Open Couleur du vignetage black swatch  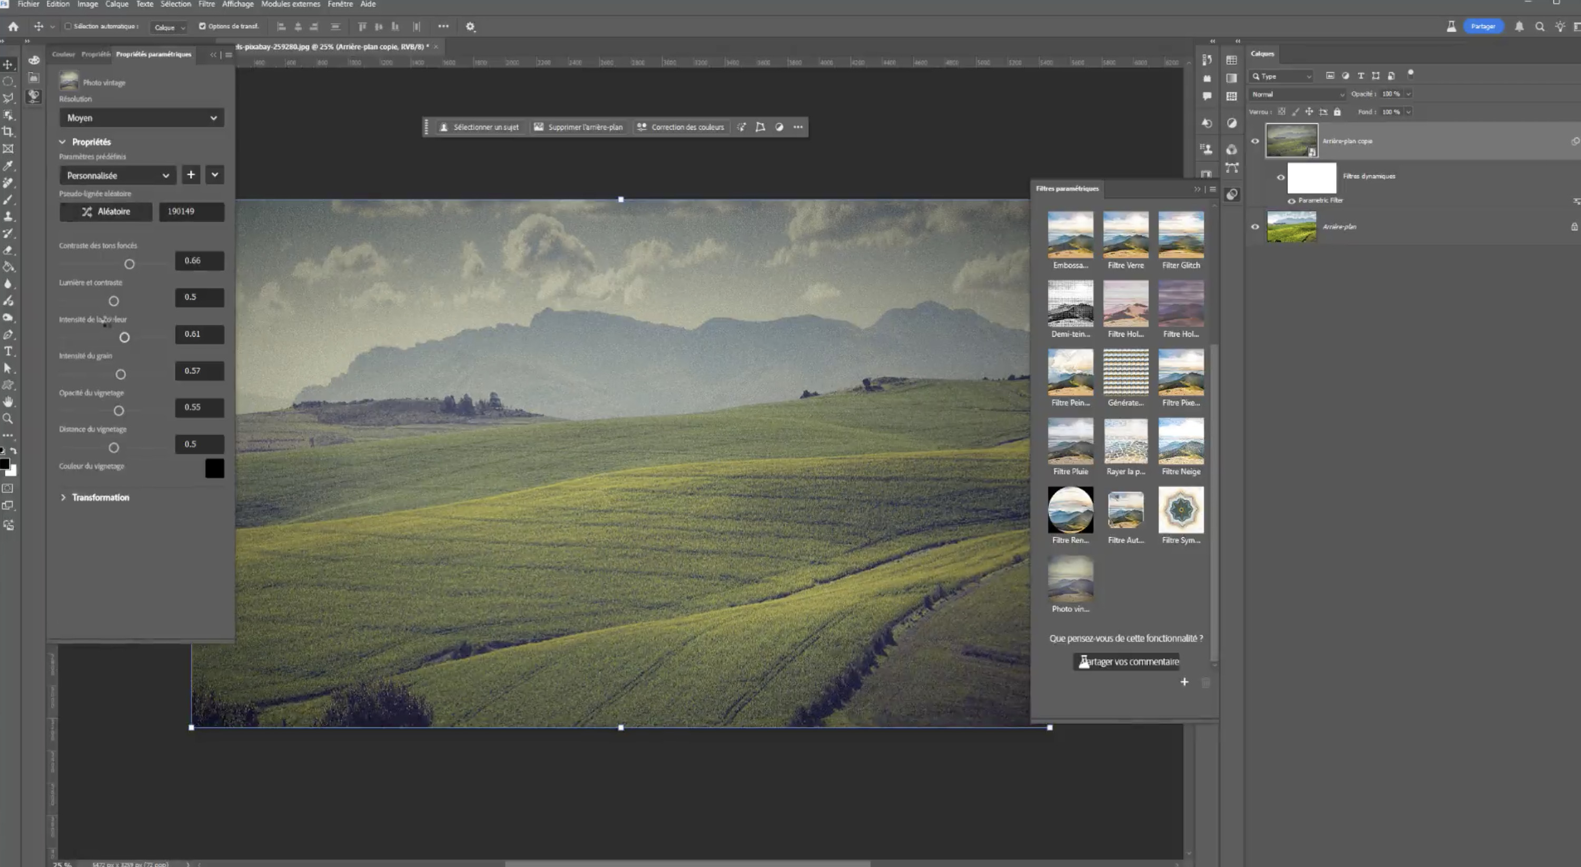click(214, 468)
